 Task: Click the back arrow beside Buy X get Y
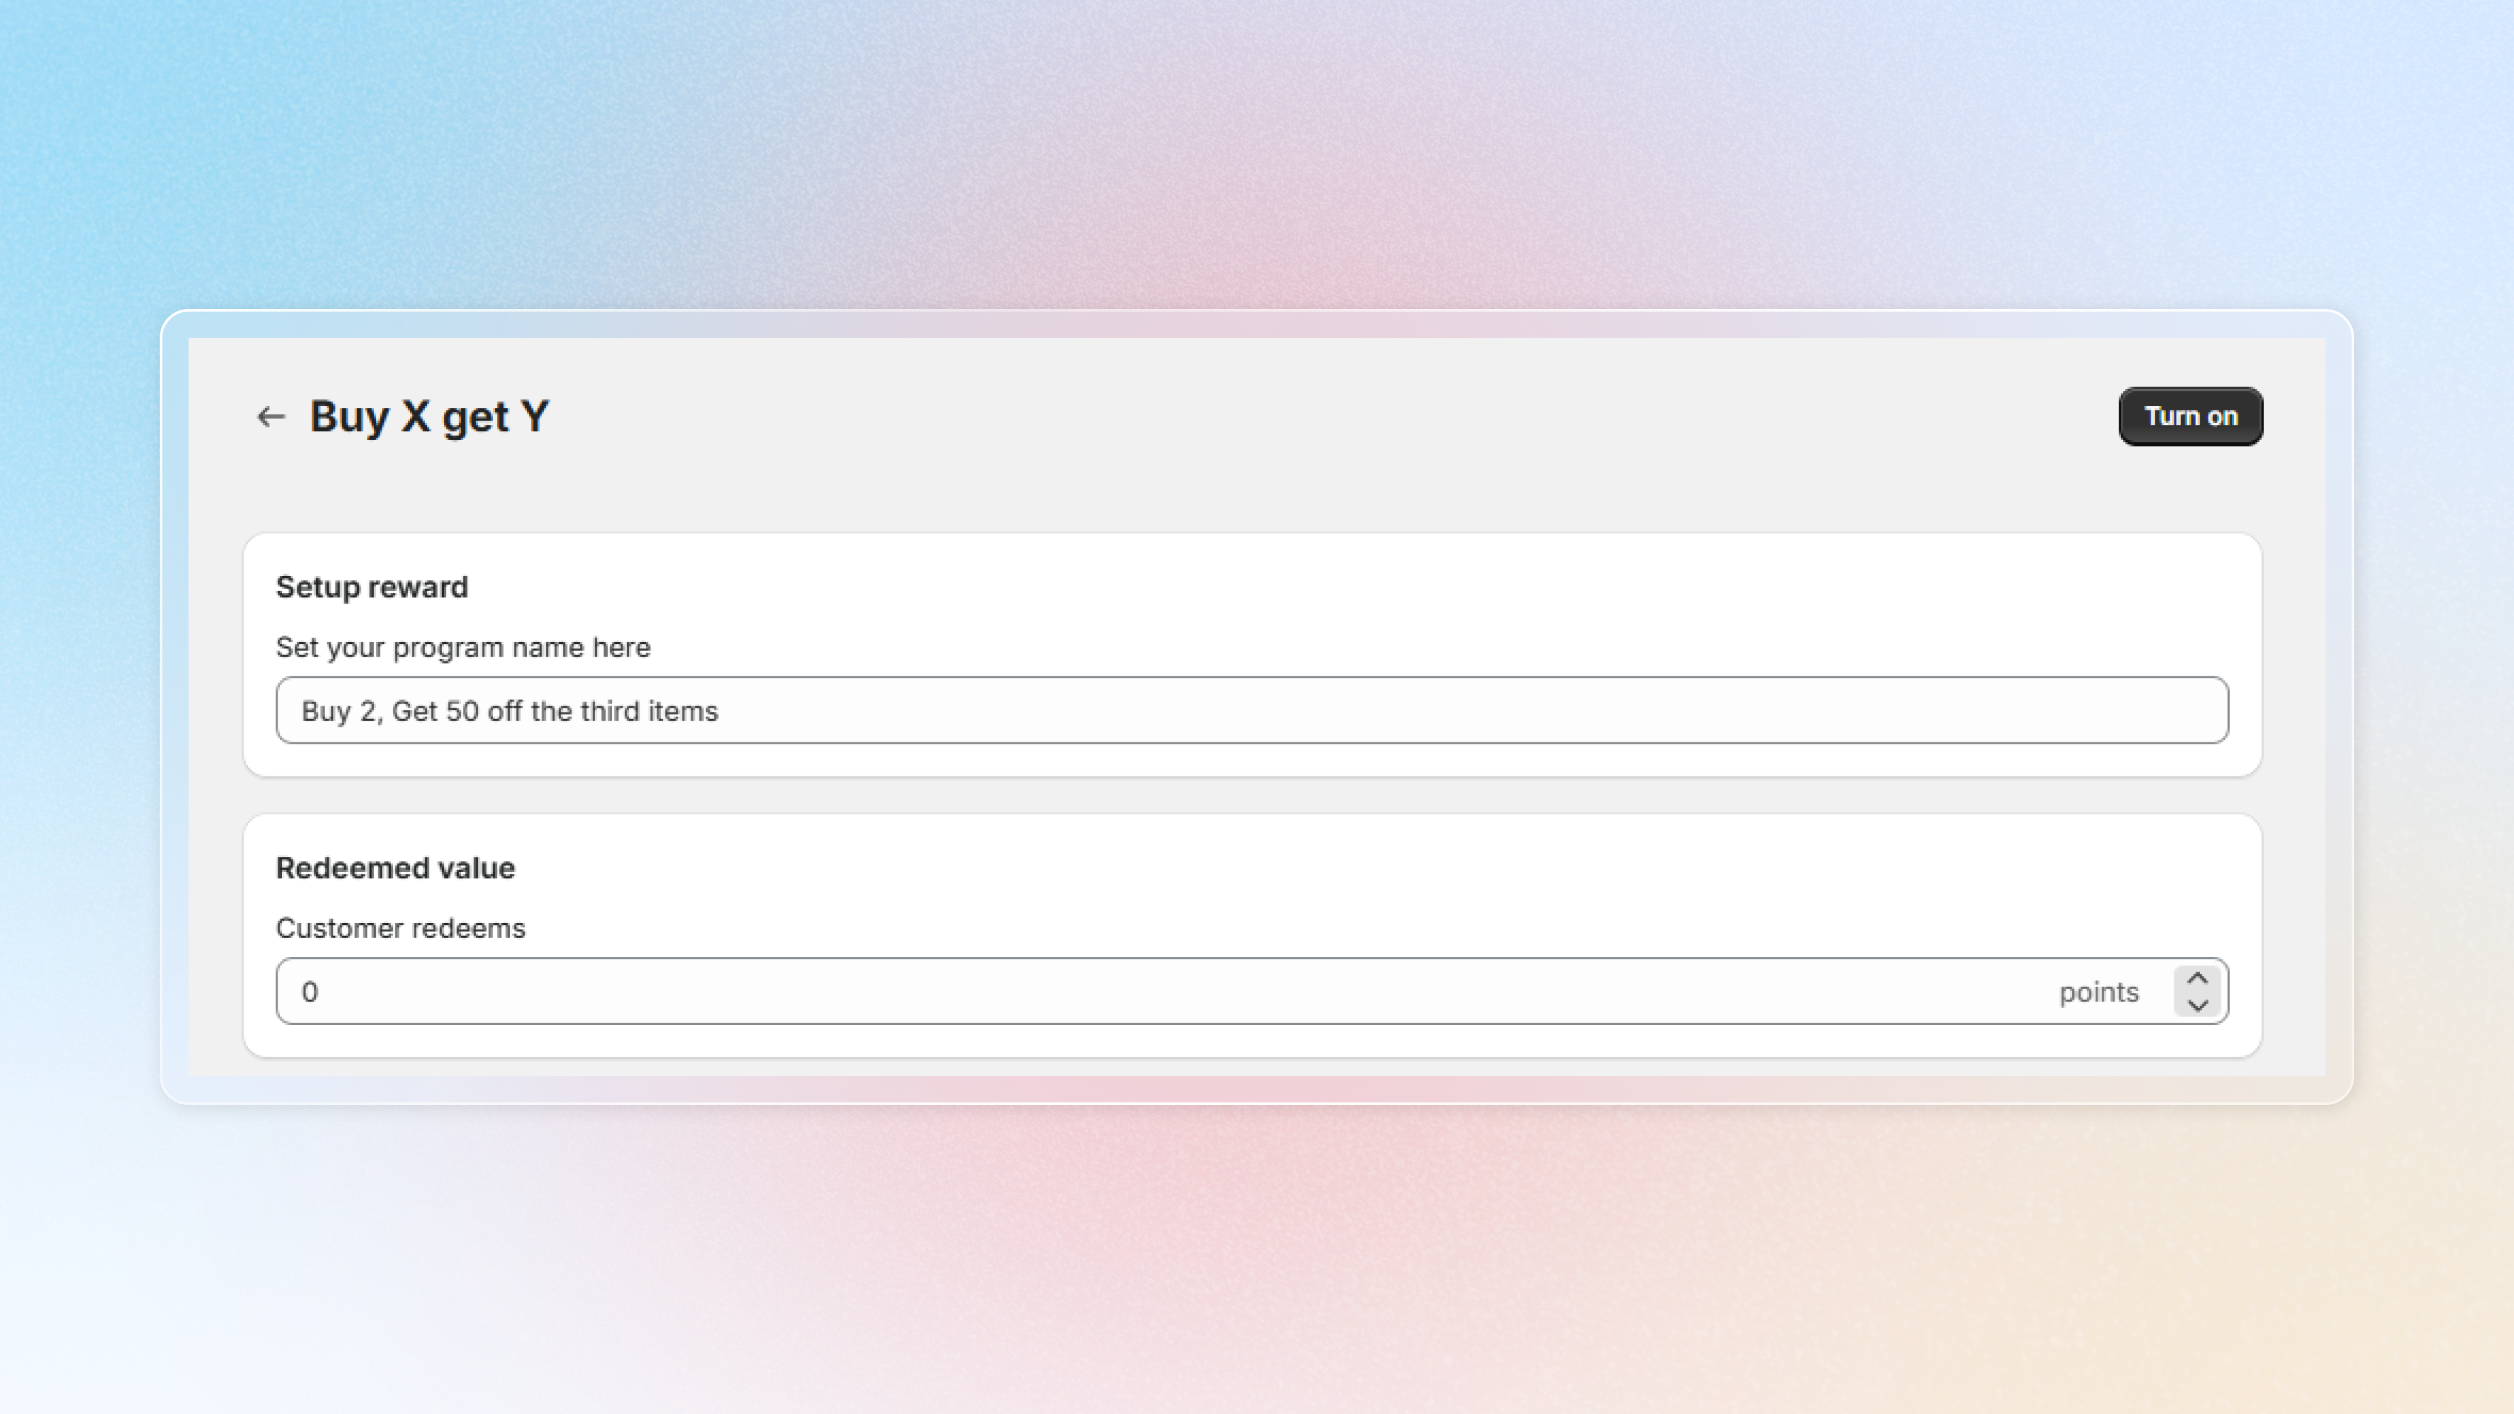coord(270,417)
